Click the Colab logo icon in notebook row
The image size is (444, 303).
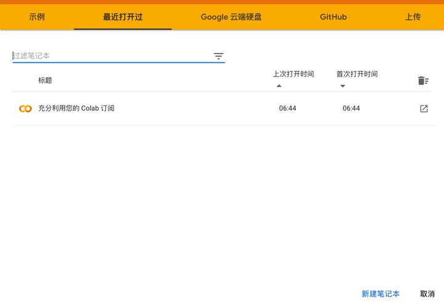click(x=25, y=108)
